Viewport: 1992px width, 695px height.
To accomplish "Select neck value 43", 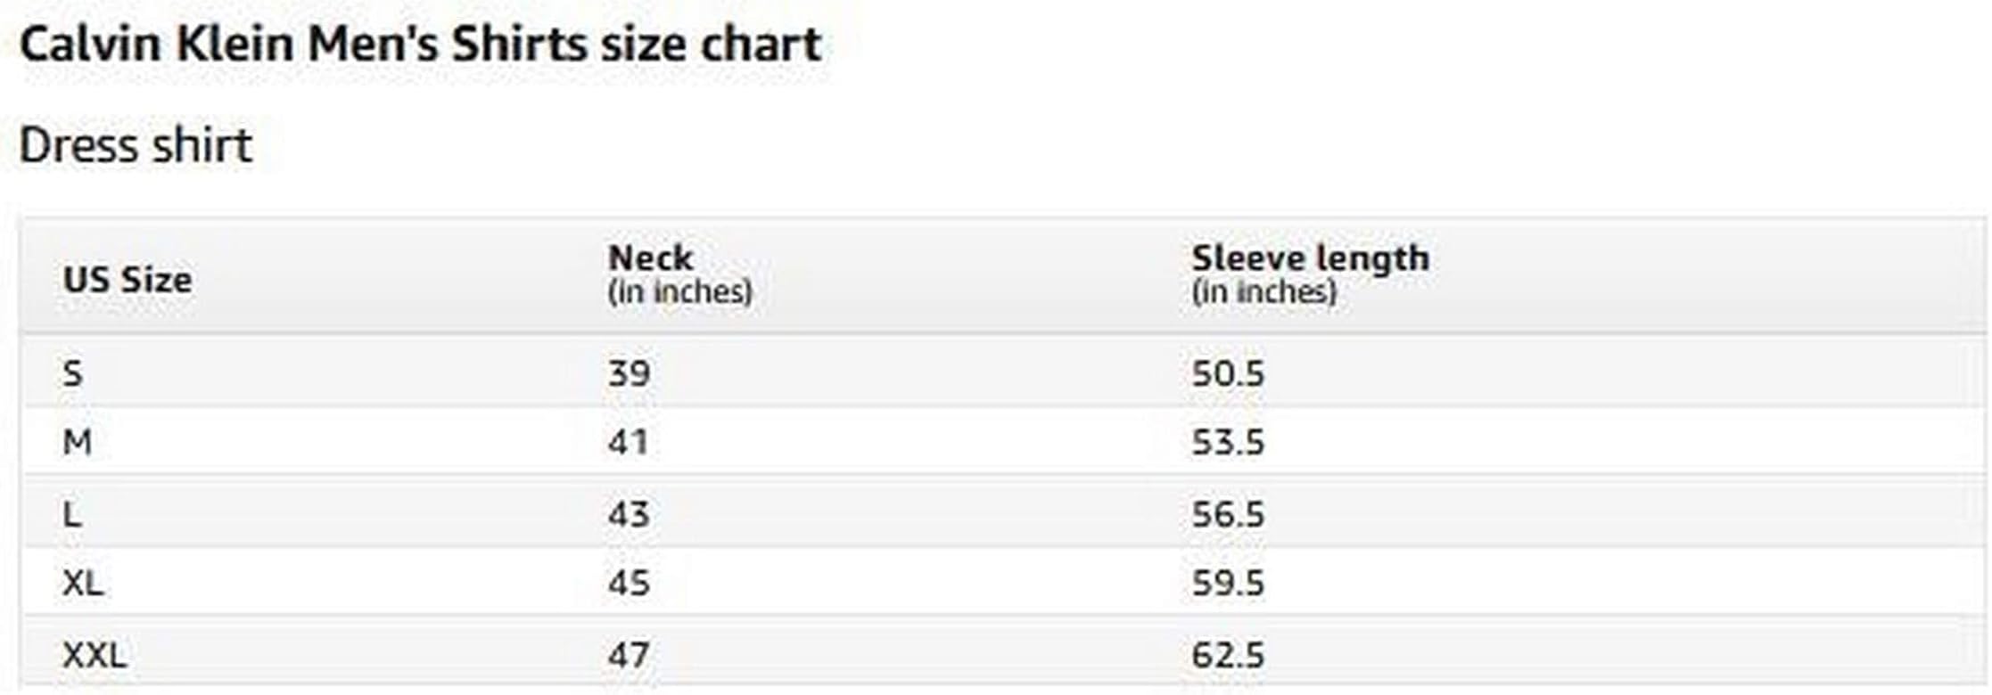I will 629,514.
